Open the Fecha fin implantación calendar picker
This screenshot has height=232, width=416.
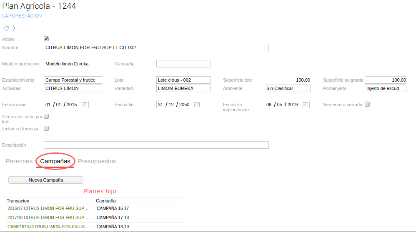tap(305, 105)
